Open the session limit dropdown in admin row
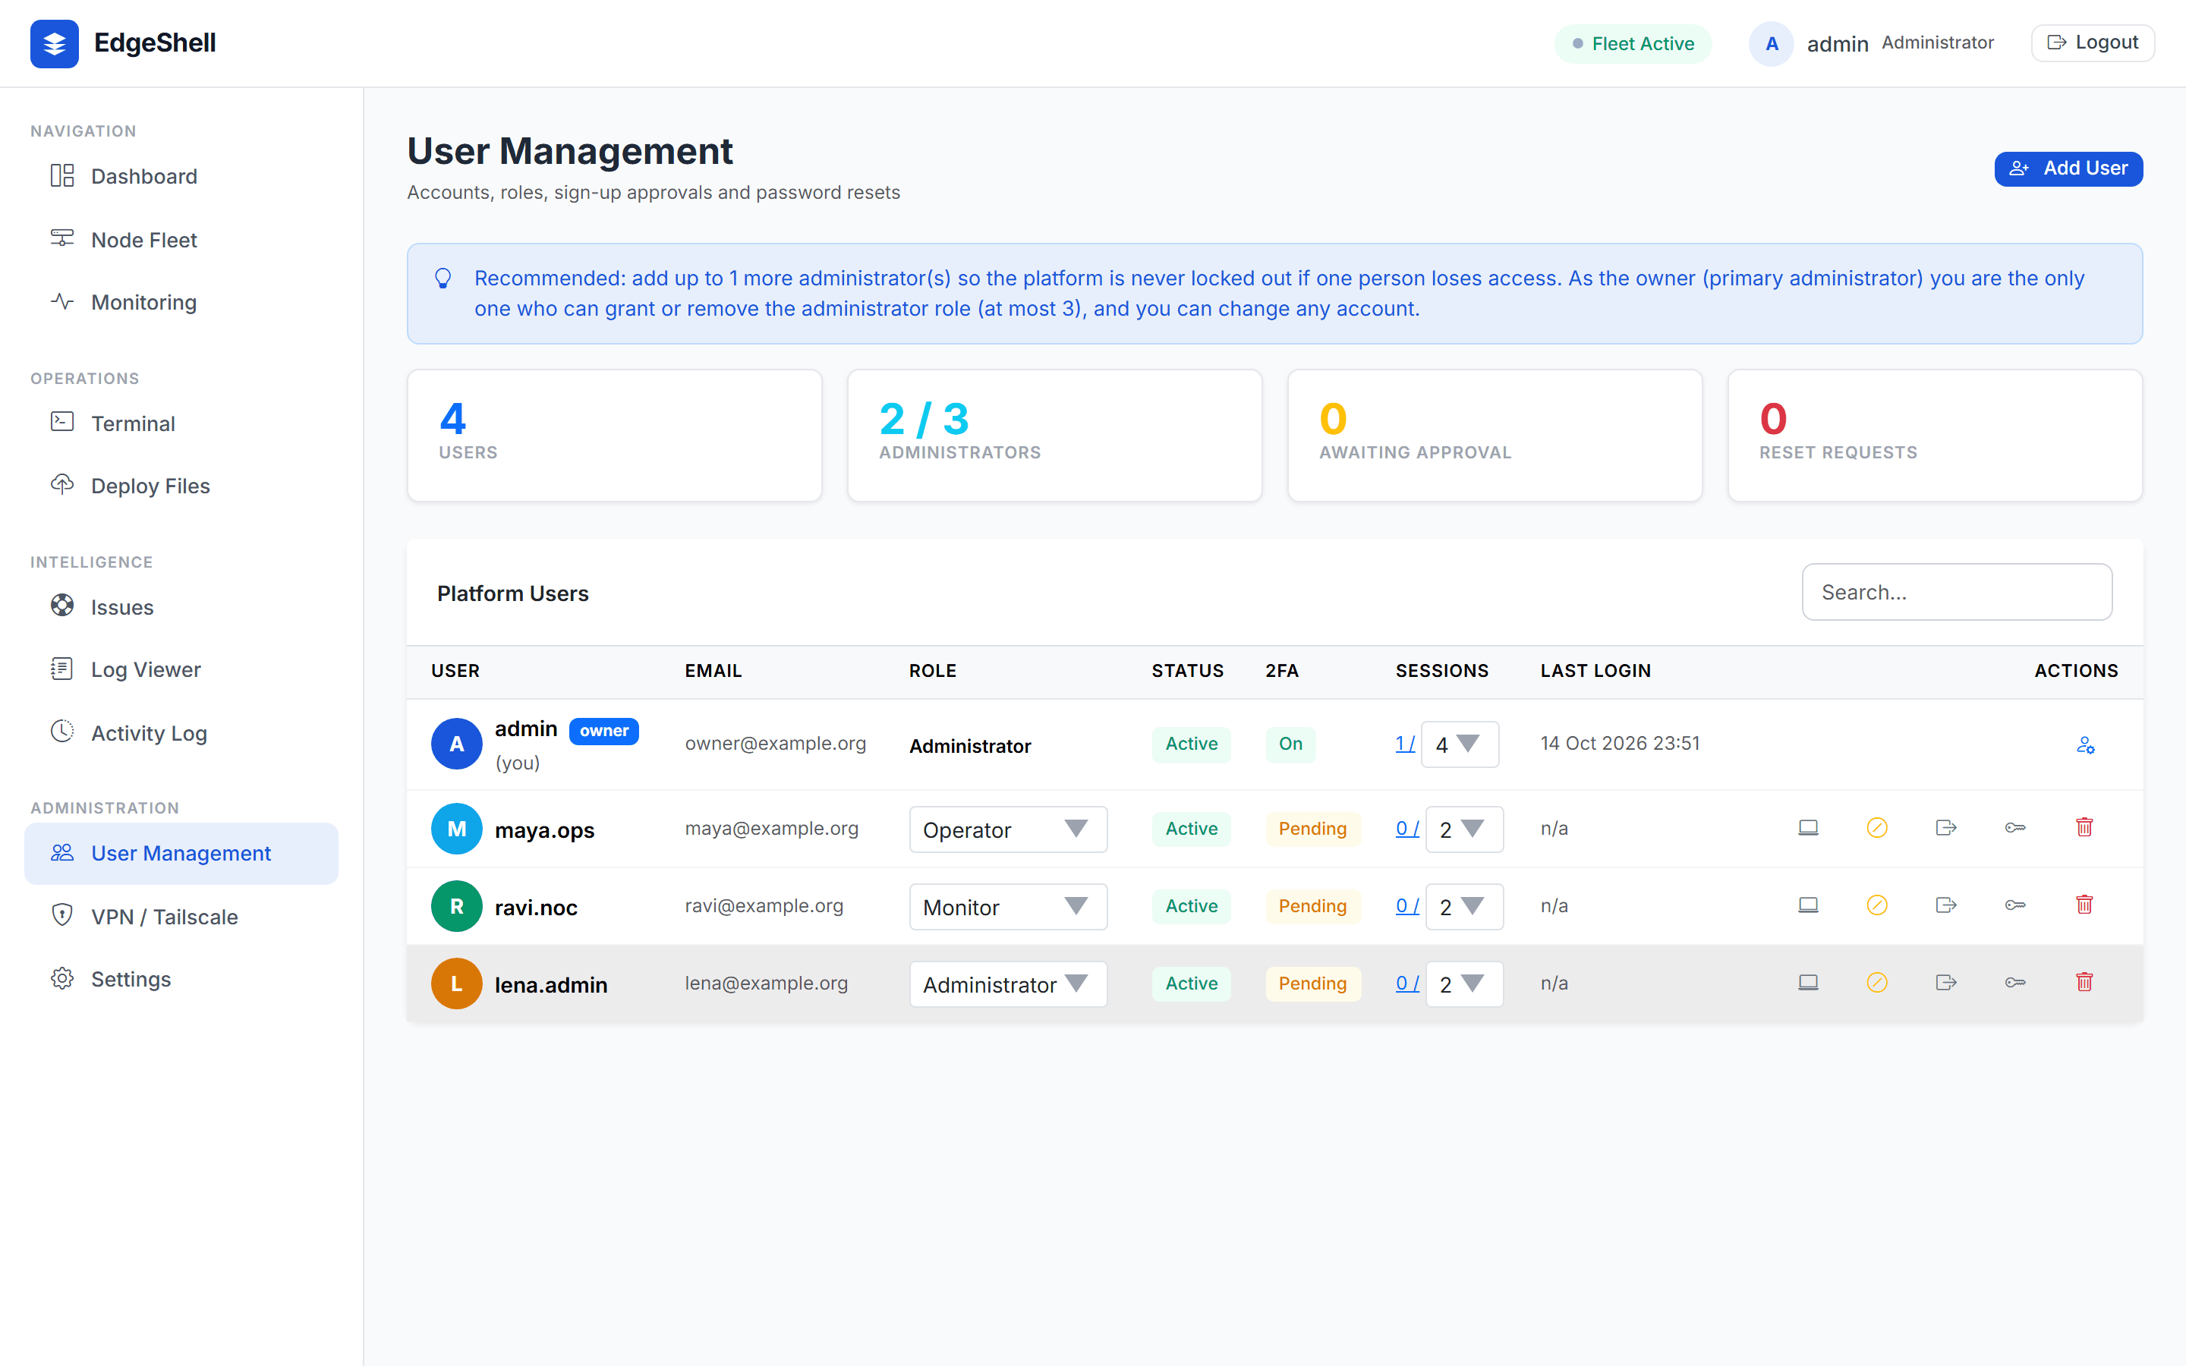The image size is (2186, 1366). pyautogui.click(x=1460, y=744)
